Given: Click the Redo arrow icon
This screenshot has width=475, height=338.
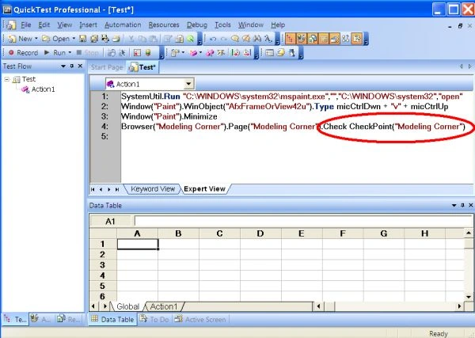Looking at the screenshot, I should 224,39.
